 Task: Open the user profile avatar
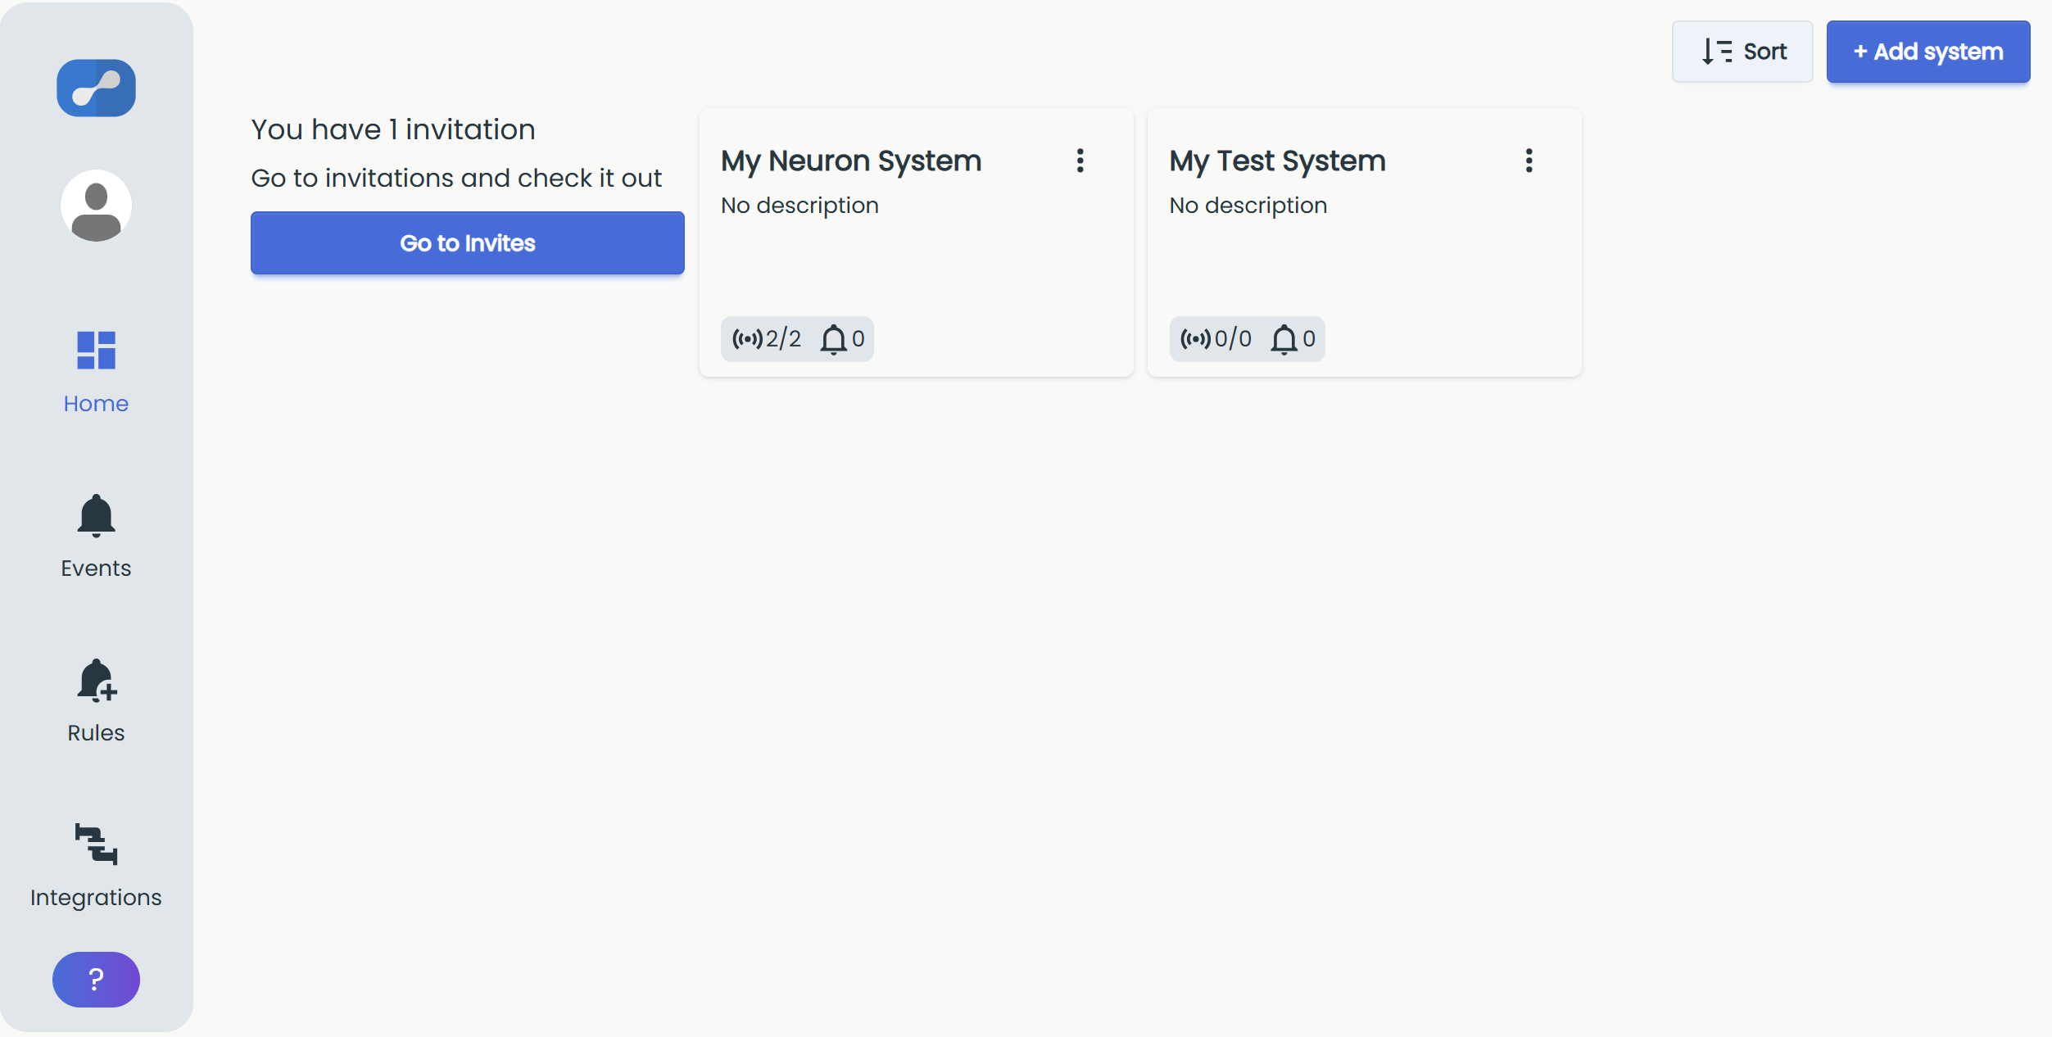(x=96, y=206)
